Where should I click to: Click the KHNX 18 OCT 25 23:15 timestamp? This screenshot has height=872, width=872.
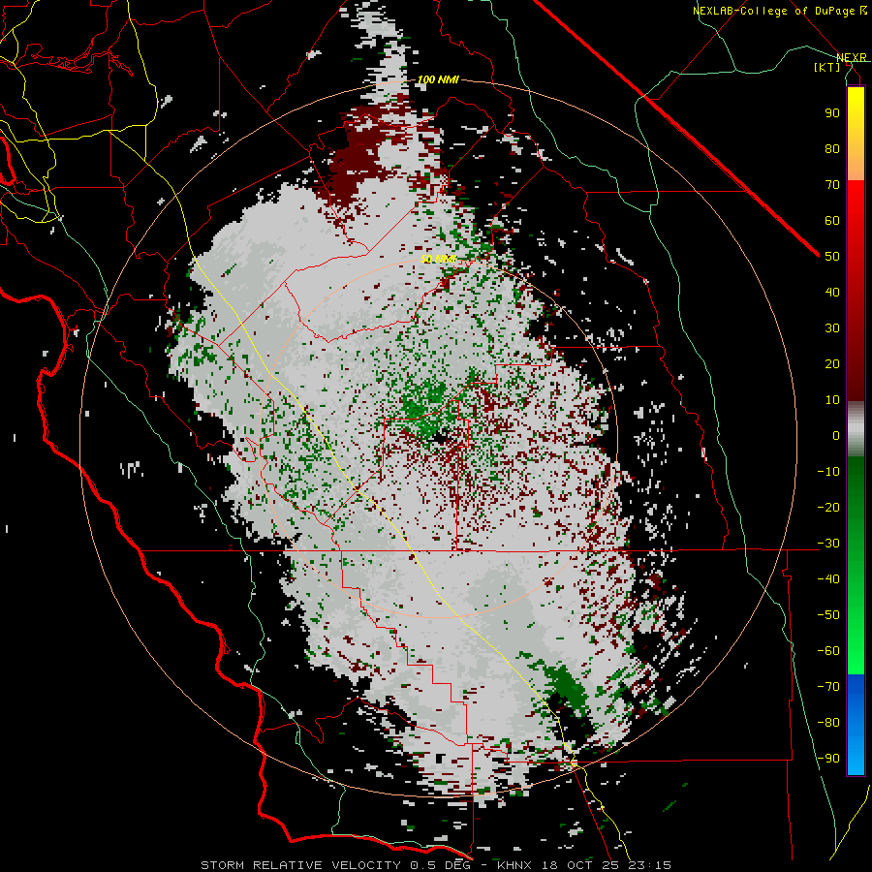[x=584, y=865]
